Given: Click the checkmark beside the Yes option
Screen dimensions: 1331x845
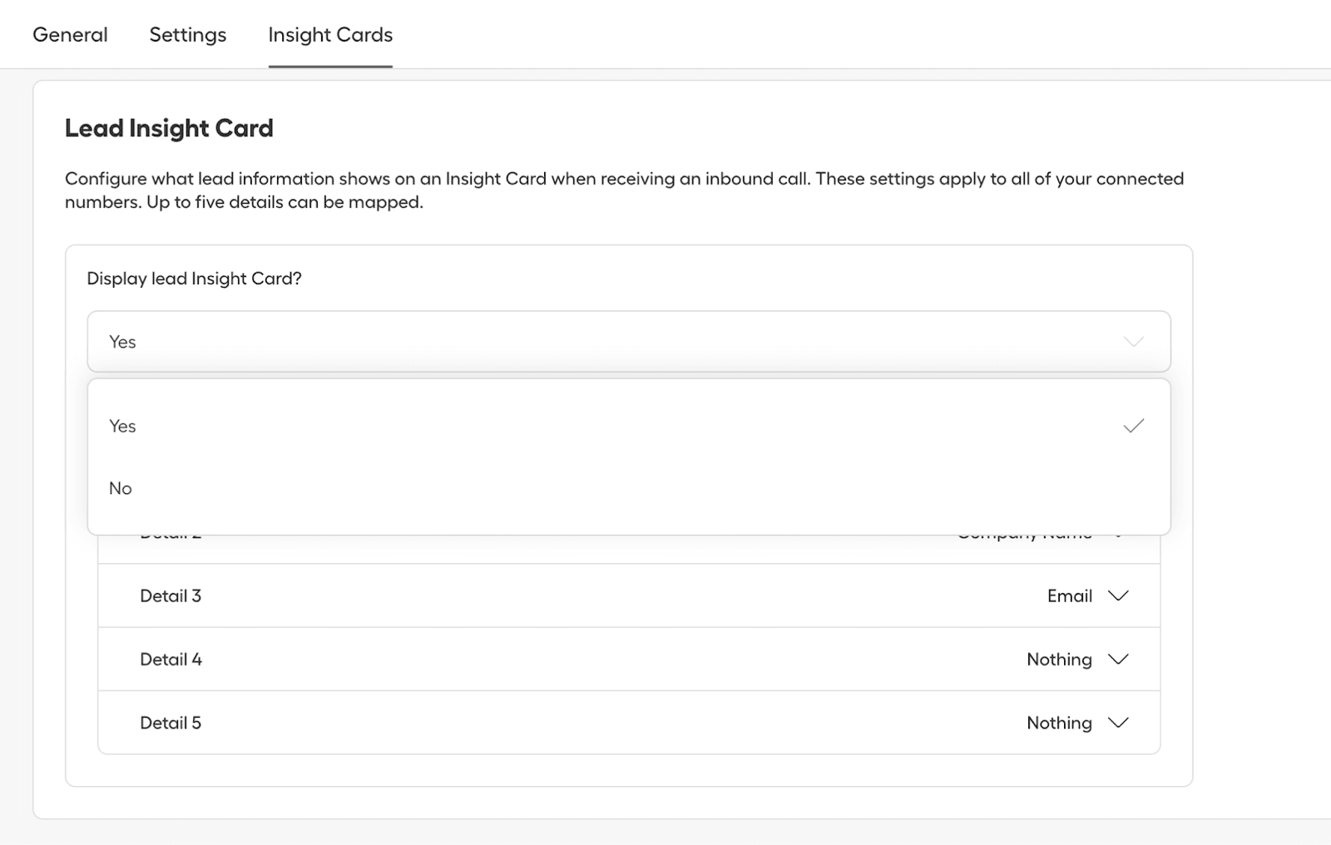Looking at the screenshot, I should point(1133,426).
